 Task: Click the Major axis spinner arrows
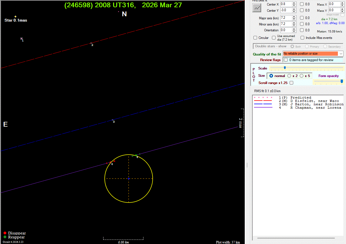(x=294, y=18)
